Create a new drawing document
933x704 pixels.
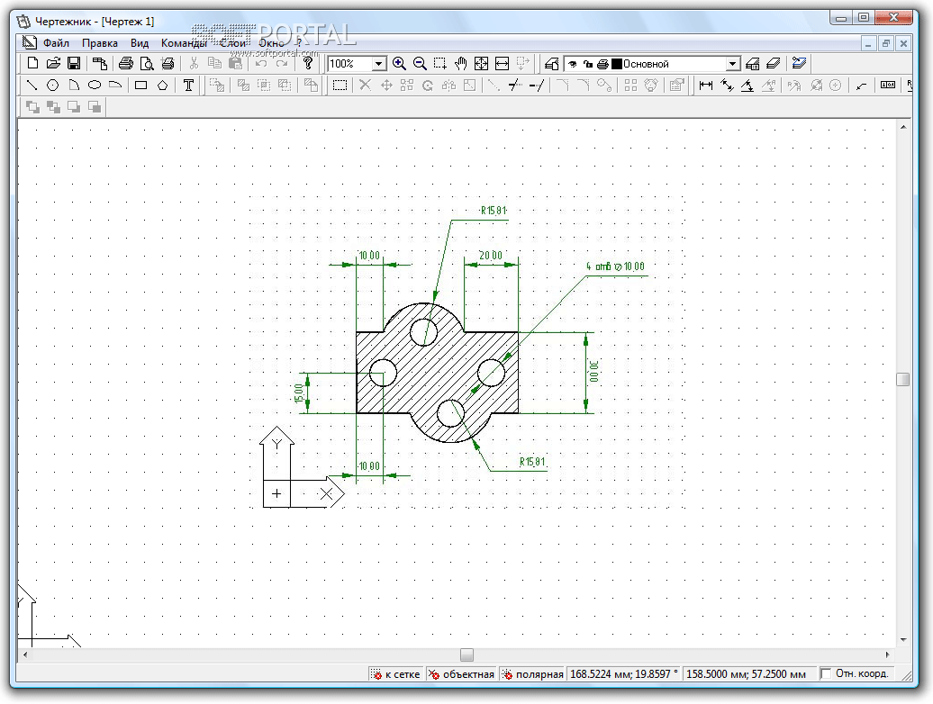point(32,63)
